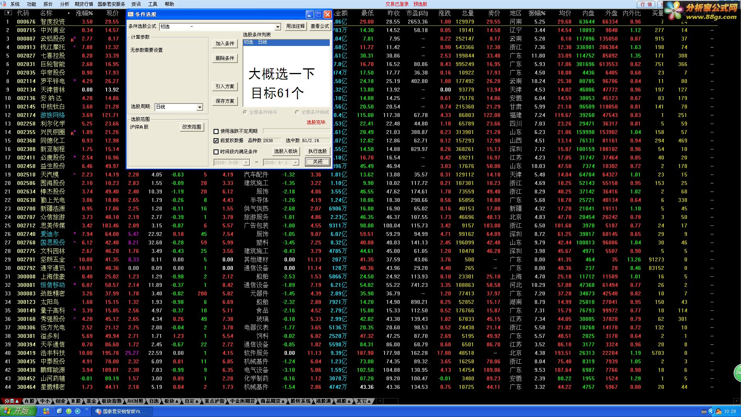This screenshot has width=741, height=417.
Task: Launch the IE browser quick launch icon
Action: pos(59,412)
